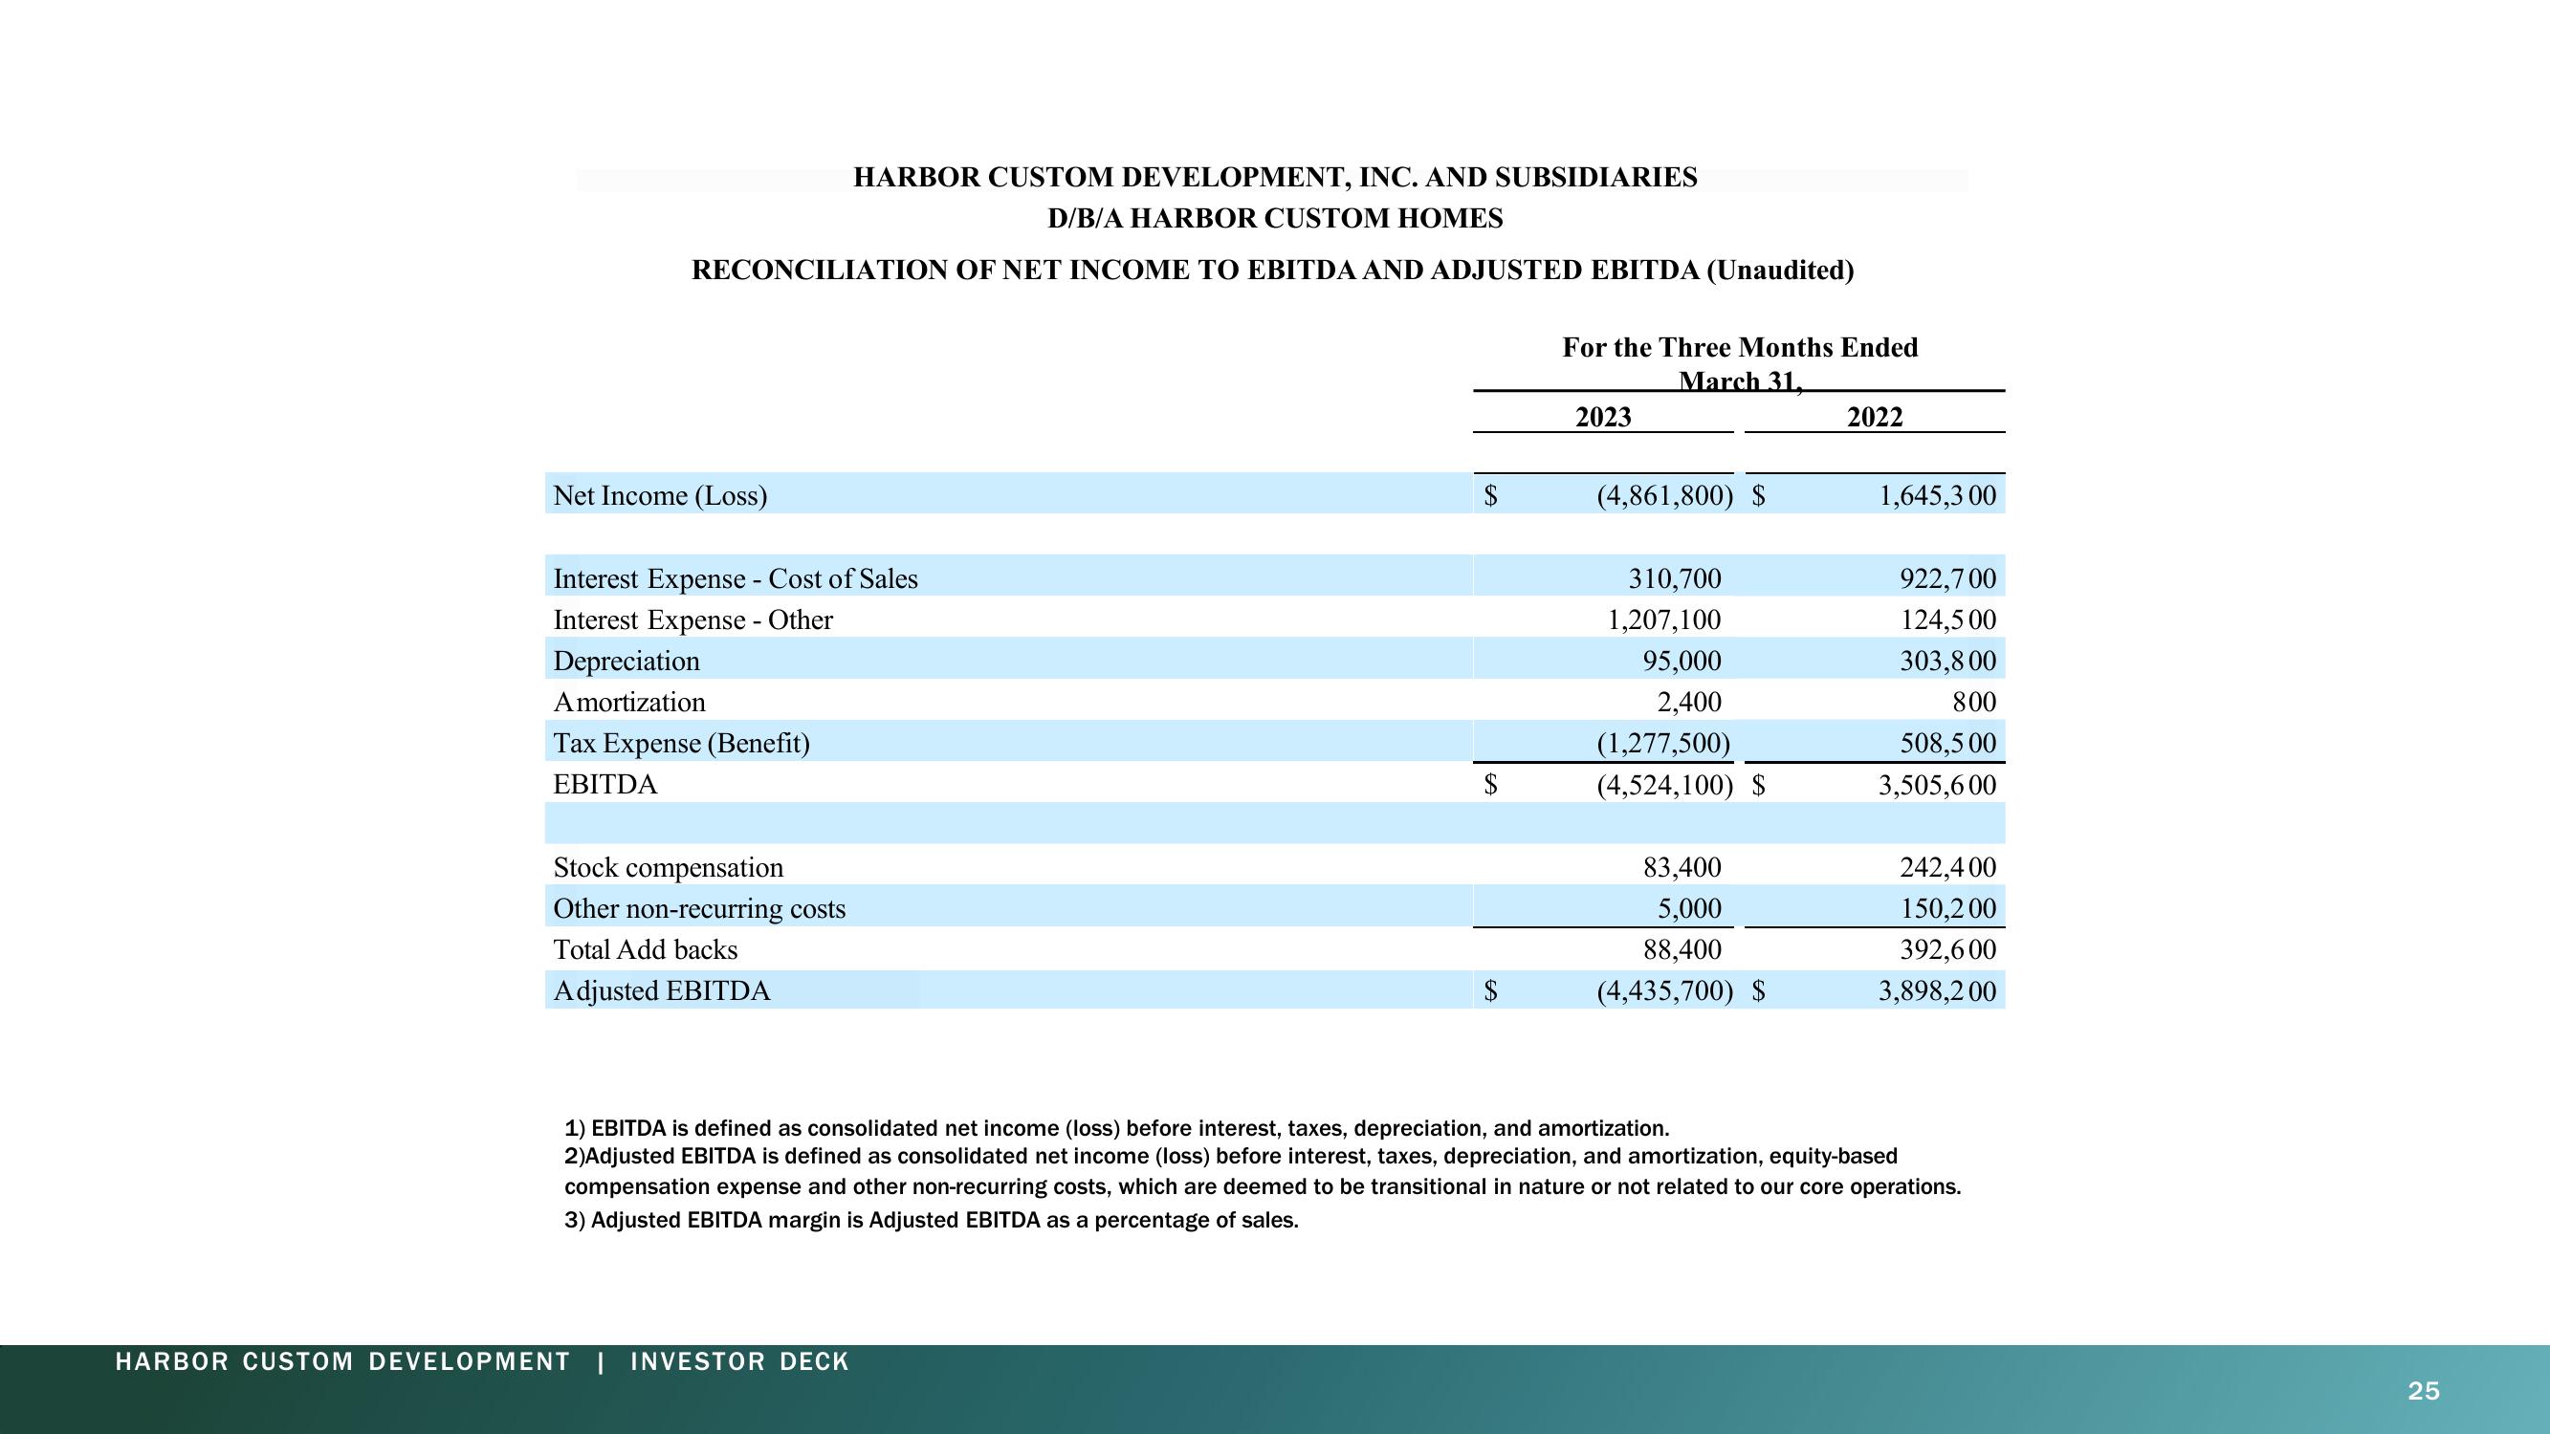Select the Amortization row label
This screenshot has width=2550, height=1434.
[628, 702]
